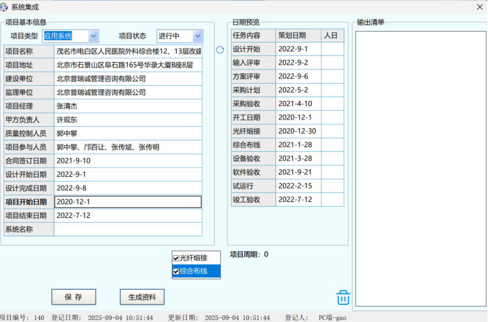This screenshot has width=488, height=322.
Task: Uncheck the 综合布线 checkbox
Action: (177, 271)
